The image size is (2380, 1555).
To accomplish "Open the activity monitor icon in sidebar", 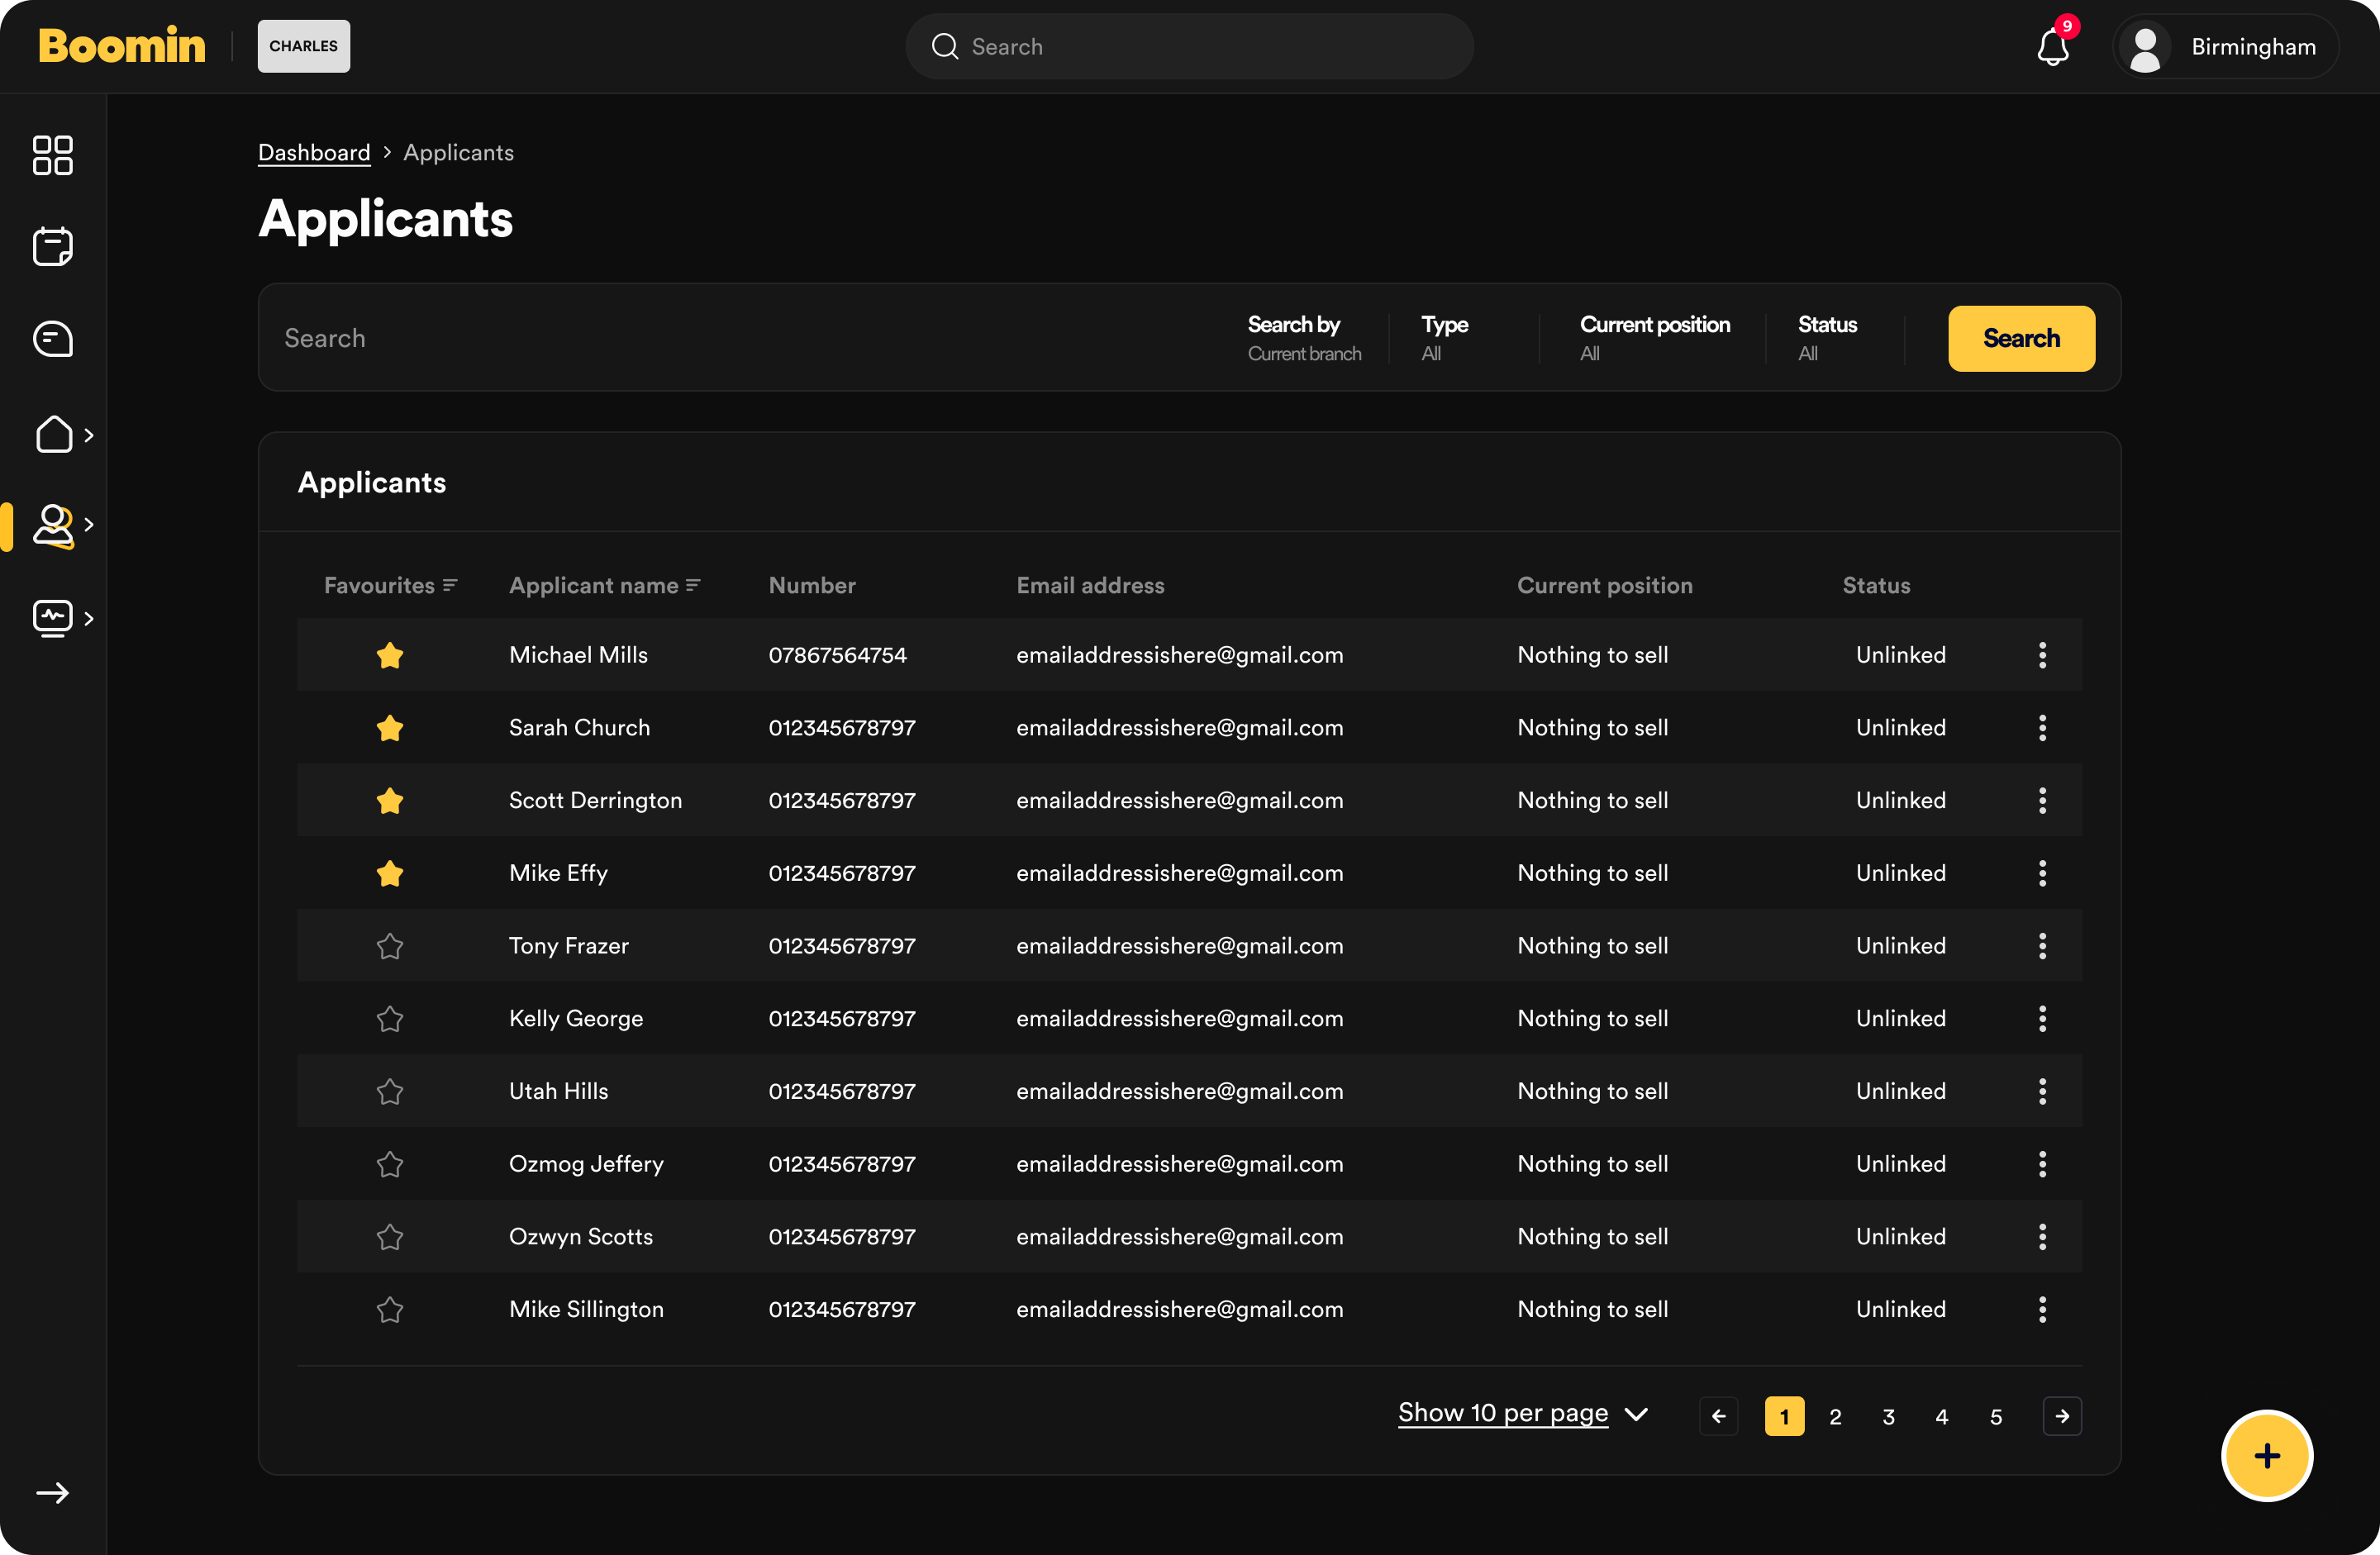I will [x=53, y=618].
